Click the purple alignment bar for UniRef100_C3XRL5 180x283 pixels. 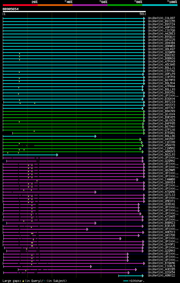click(48, 266)
